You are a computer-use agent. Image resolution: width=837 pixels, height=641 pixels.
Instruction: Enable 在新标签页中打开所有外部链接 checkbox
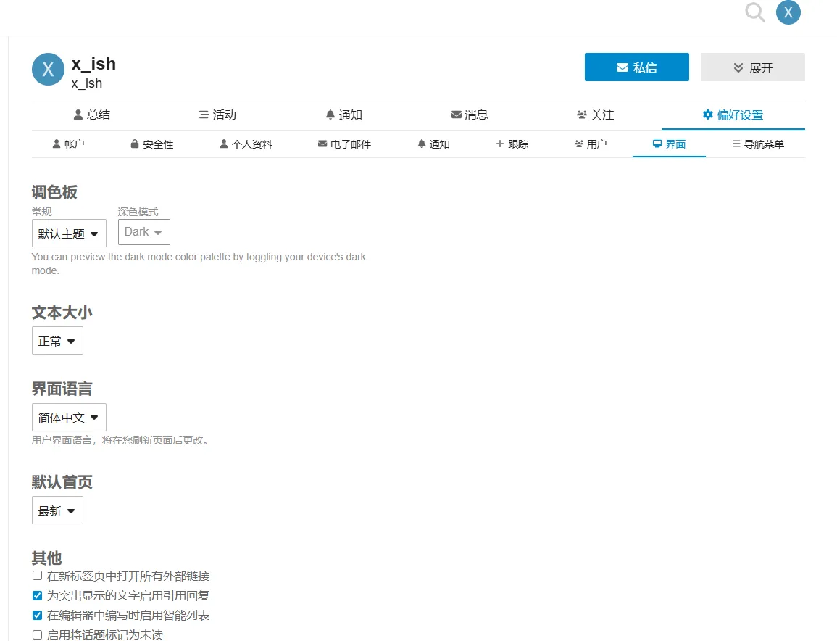pos(38,576)
